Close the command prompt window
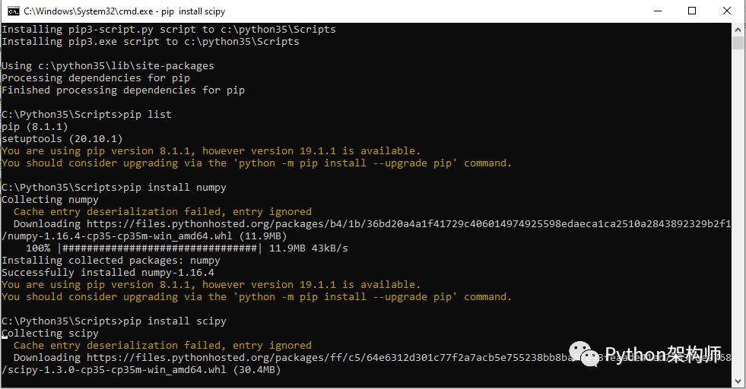 (x=727, y=11)
